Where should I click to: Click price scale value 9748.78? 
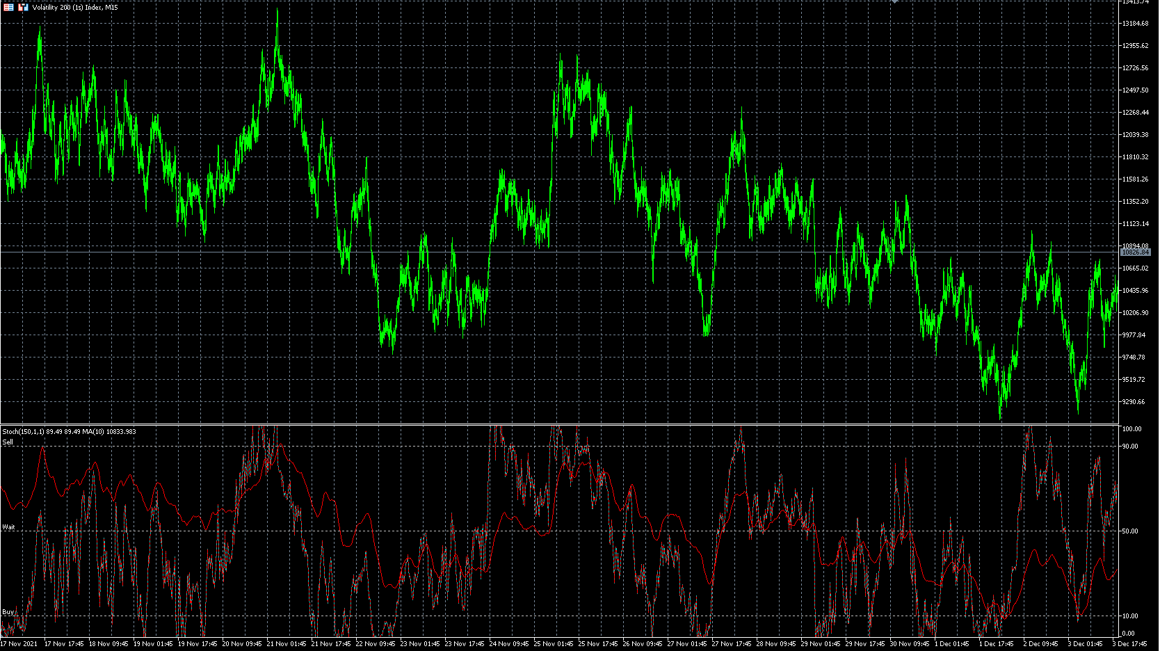click(x=1134, y=357)
